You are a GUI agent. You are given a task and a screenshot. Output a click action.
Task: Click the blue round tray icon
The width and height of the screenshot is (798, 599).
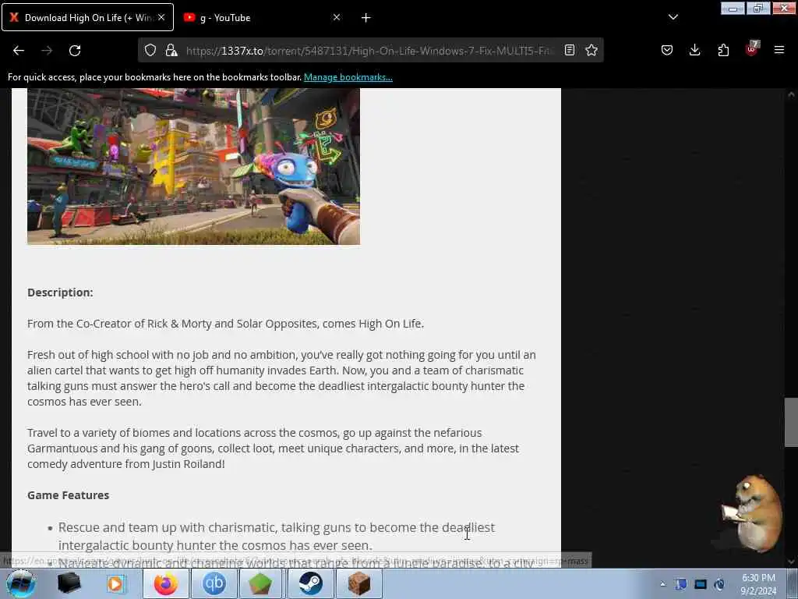(719, 584)
